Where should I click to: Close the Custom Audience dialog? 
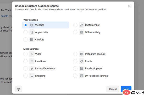pyautogui.click(x=129, y=6)
